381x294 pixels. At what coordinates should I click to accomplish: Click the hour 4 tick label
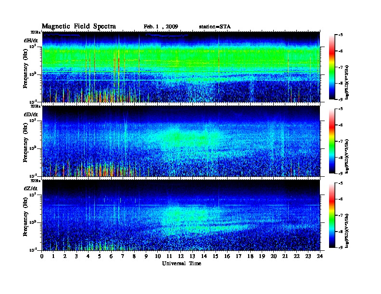click(x=88, y=256)
